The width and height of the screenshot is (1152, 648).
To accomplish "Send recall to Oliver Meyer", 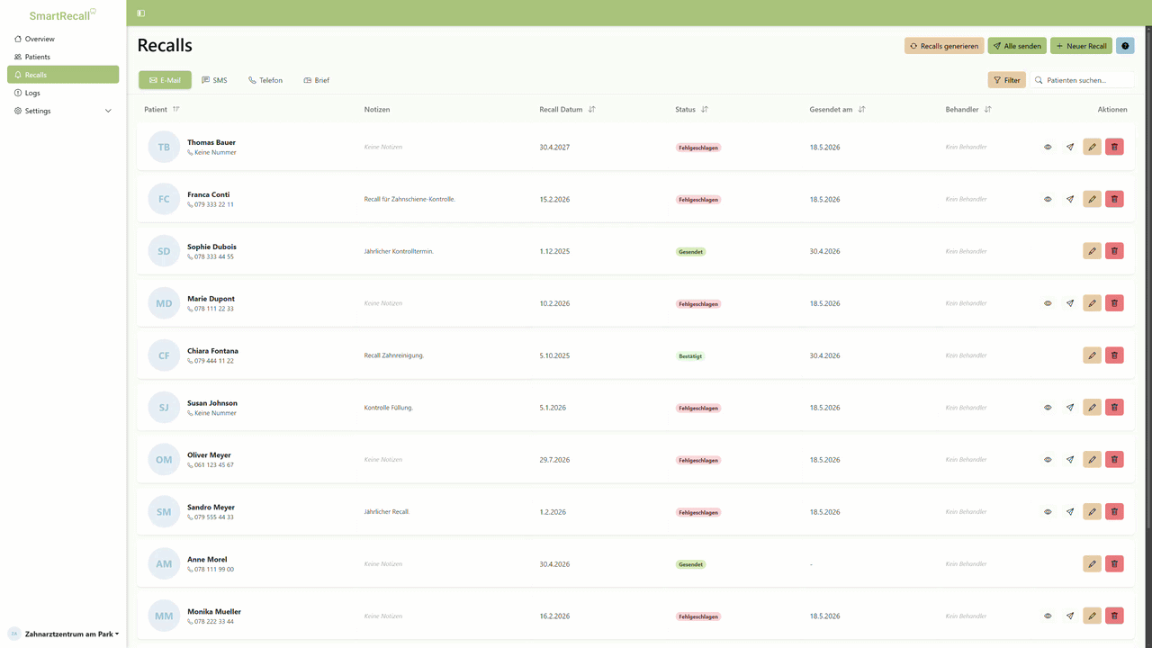I will 1070,460.
